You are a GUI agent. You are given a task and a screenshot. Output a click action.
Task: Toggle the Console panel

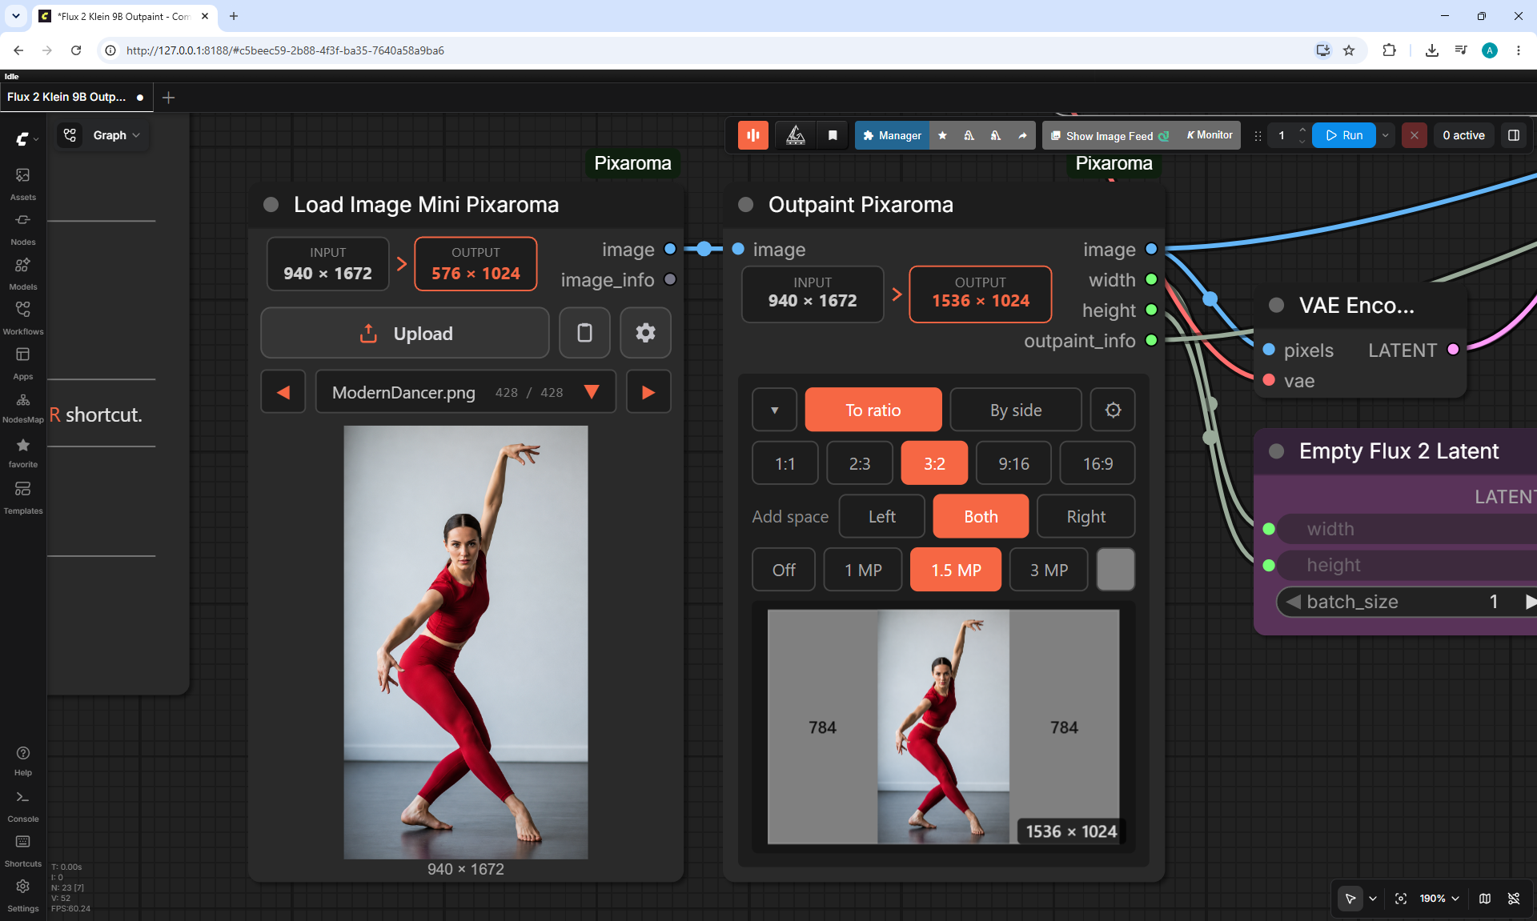click(23, 806)
